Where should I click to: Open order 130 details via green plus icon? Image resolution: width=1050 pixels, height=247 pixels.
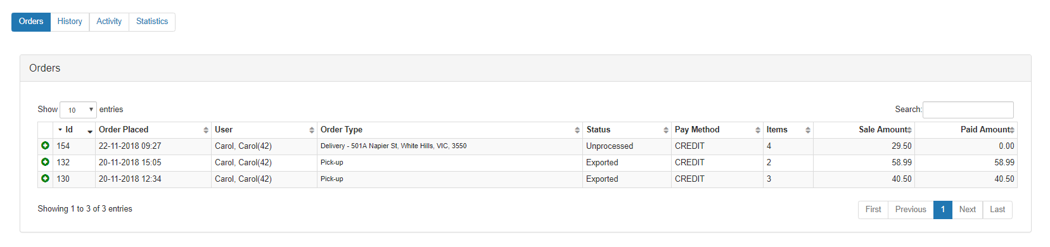coord(45,179)
